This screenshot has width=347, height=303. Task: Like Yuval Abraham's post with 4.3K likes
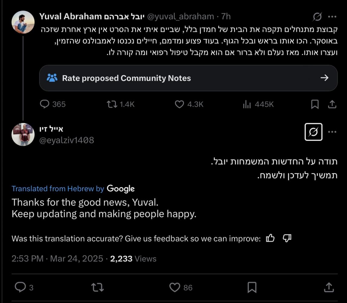coord(189,104)
